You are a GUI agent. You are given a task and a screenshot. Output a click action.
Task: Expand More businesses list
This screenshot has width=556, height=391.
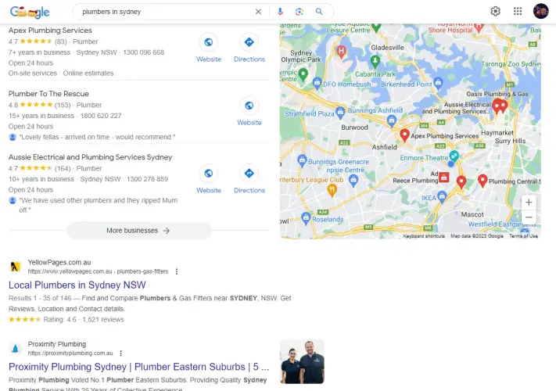(139, 231)
